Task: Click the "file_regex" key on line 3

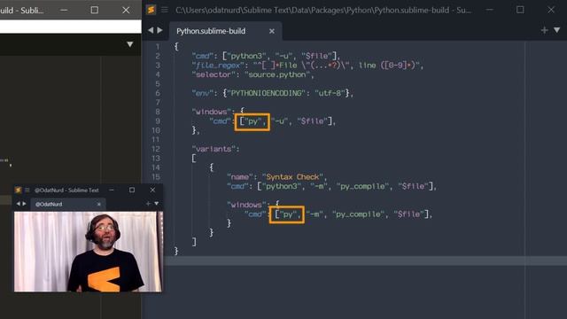Action: (218, 65)
